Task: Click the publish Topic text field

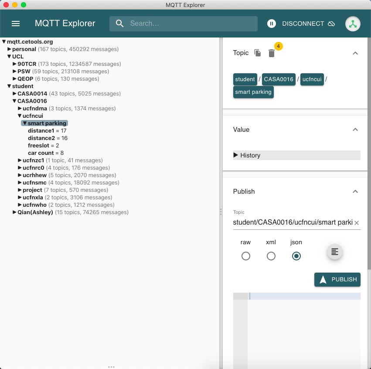Action: tap(293, 222)
